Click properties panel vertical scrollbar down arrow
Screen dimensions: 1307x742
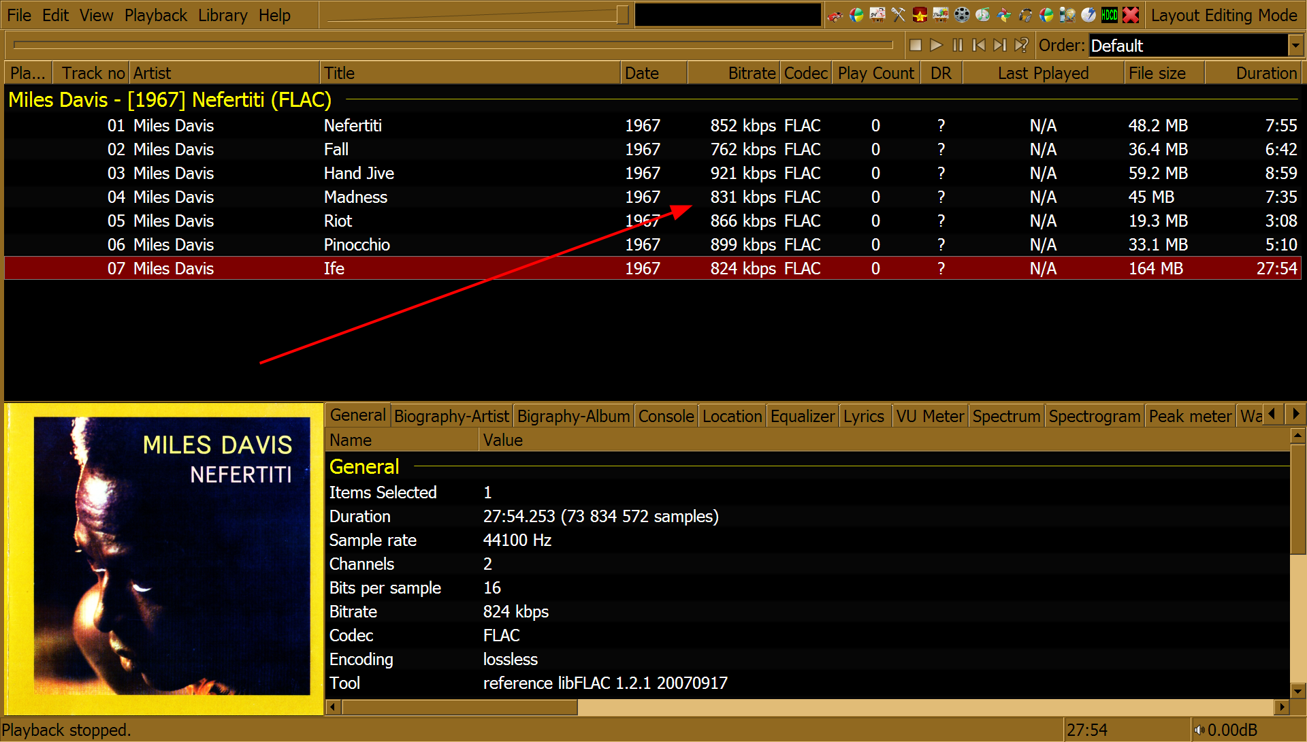click(x=1297, y=691)
